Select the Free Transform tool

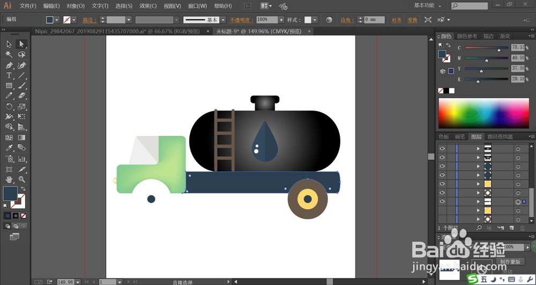click(x=21, y=116)
